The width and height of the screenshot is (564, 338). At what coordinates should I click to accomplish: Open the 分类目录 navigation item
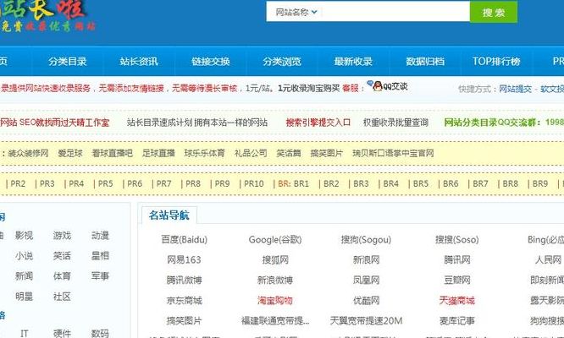point(68,62)
